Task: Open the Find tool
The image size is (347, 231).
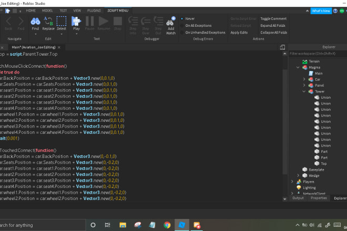Action: click(35, 24)
